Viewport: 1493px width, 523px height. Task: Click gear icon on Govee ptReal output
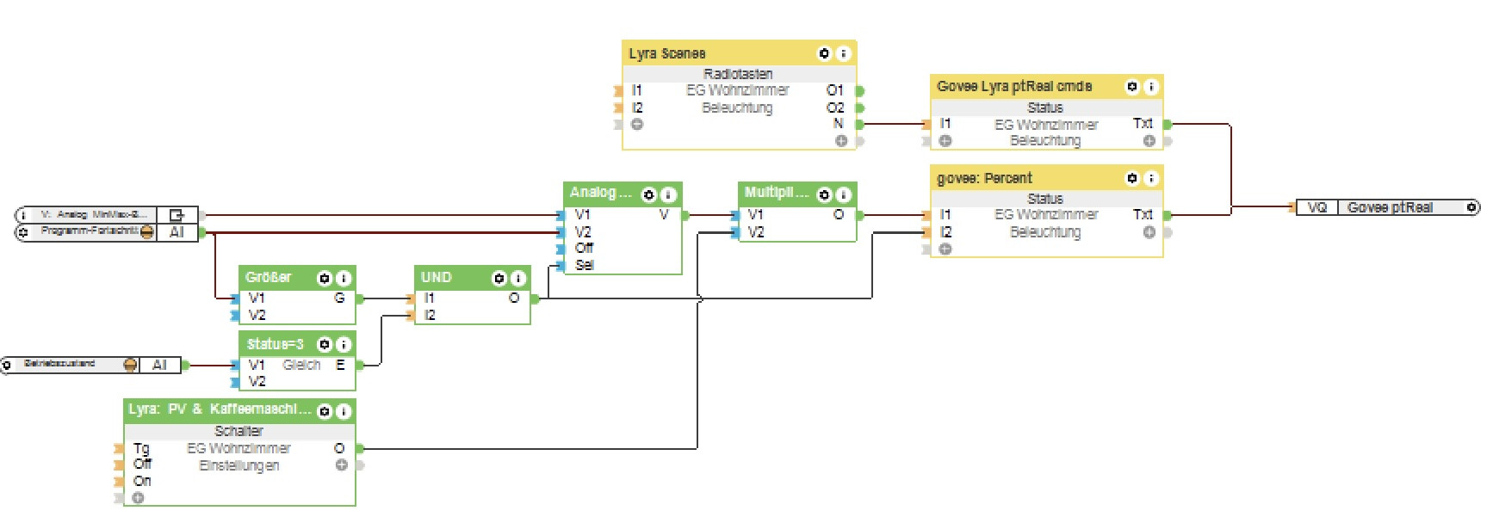coord(1471,207)
